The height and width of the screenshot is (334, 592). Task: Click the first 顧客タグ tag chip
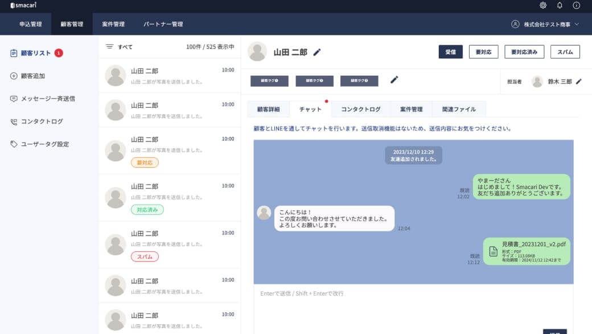[270, 81]
